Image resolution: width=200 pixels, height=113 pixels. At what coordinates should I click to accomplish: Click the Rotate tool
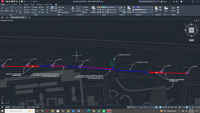(34, 7)
